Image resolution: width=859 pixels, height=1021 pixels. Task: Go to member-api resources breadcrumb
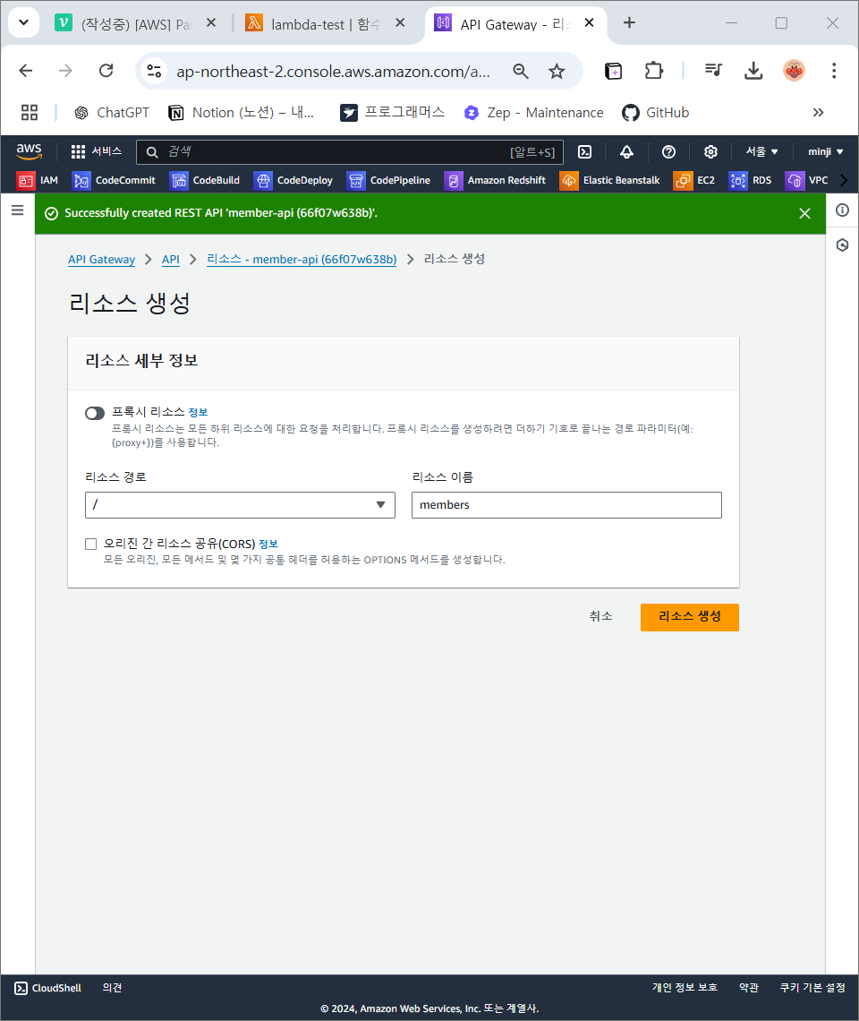click(302, 259)
